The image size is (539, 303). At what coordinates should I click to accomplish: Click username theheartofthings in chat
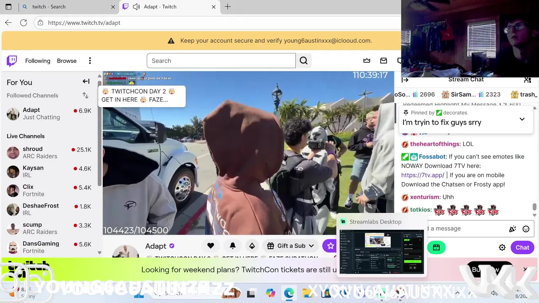(435, 144)
